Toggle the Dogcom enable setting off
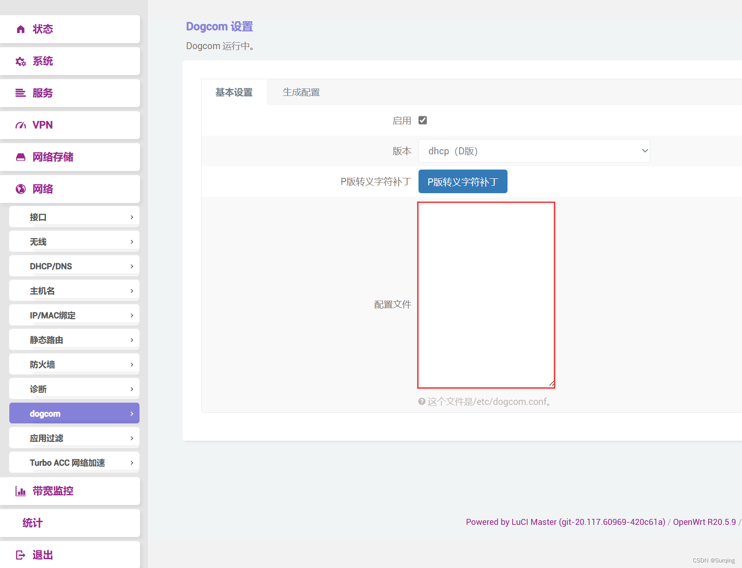742x568 pixels. point(422,120)
